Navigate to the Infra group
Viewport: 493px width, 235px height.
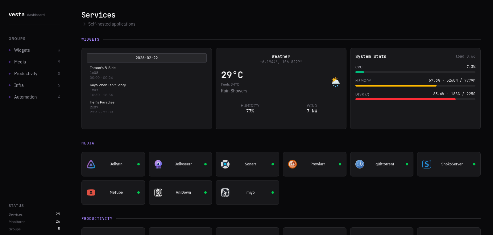click(19, 85)
